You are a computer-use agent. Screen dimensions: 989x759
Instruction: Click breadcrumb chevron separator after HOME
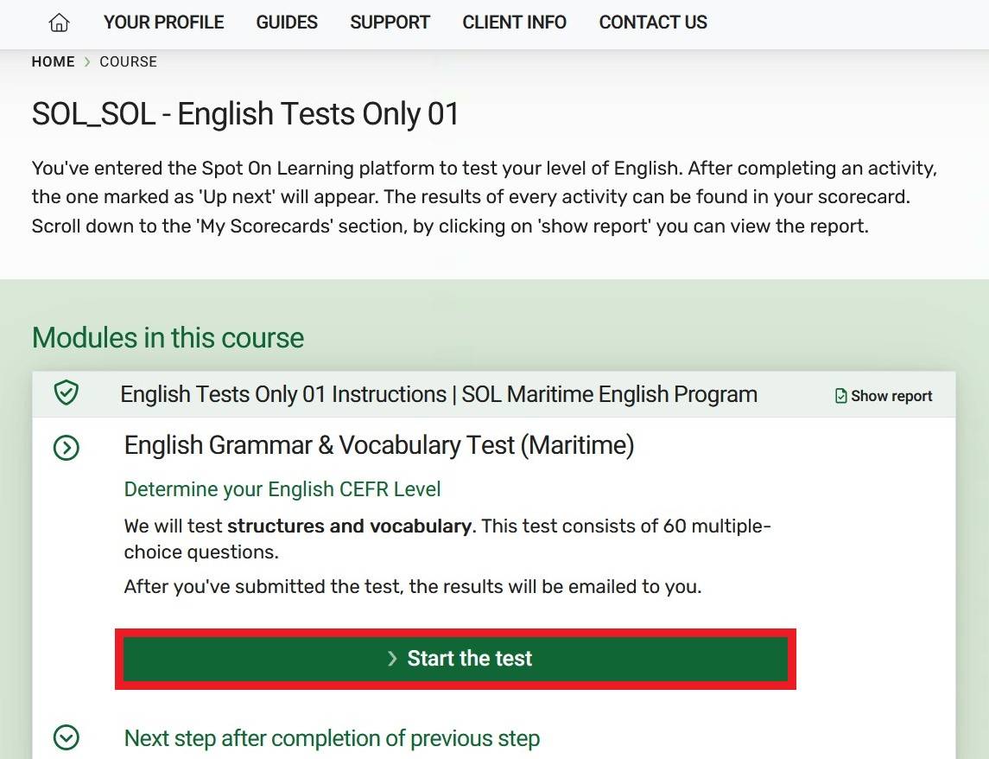(87, 62)
